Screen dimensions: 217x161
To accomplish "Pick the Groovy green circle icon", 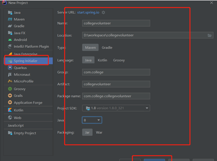I will pos(10,89).
